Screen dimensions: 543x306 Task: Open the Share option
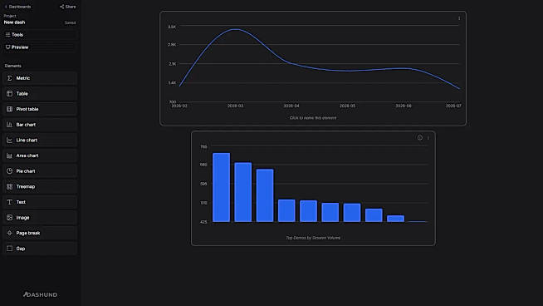click(x=68, y=7)
